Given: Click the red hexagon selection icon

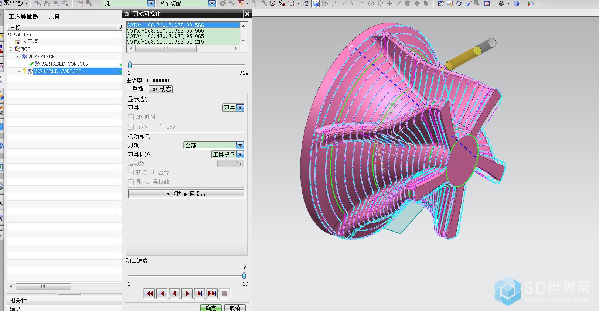Looking at the screenshot, I should [x=273, y=4].
